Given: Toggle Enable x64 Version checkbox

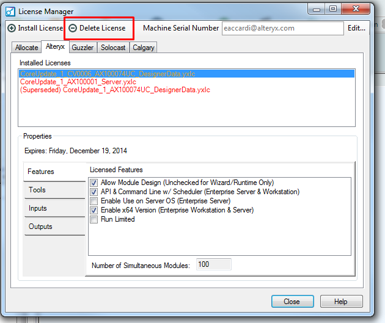Looking at the screenshot, I should (x=94, y=210).
